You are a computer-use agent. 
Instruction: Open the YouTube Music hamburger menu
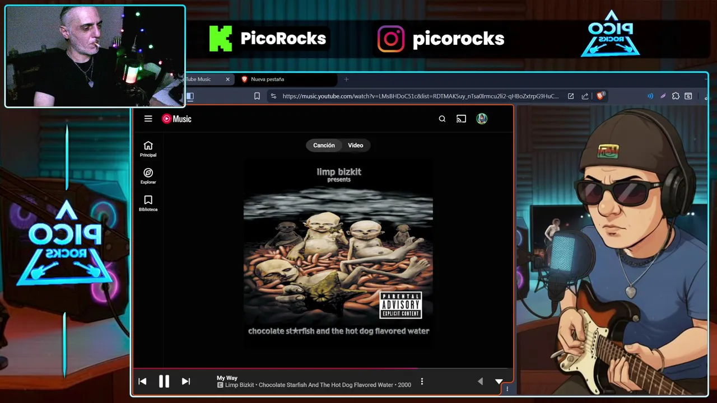(148, 119)
